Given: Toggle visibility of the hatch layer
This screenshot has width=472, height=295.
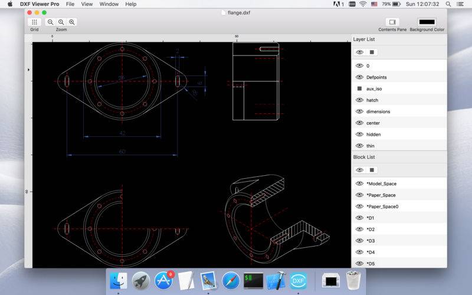Looking at the screenshot, I should 359,100.
